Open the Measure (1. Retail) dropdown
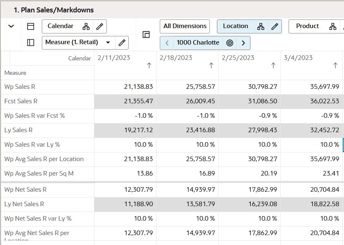Image resolution: width=344 pixels, height=245 pixels. click(x=108, y=42)
